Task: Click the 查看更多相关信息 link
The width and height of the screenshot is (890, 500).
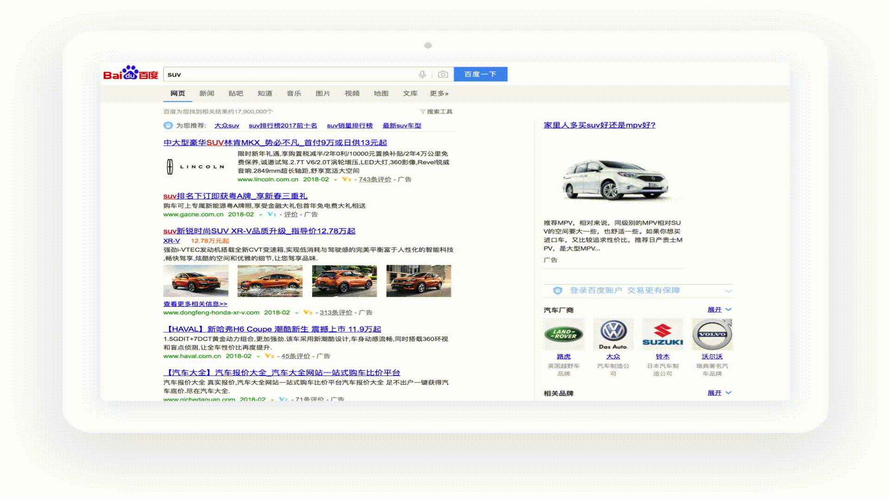Action: (x=195, y=304)
